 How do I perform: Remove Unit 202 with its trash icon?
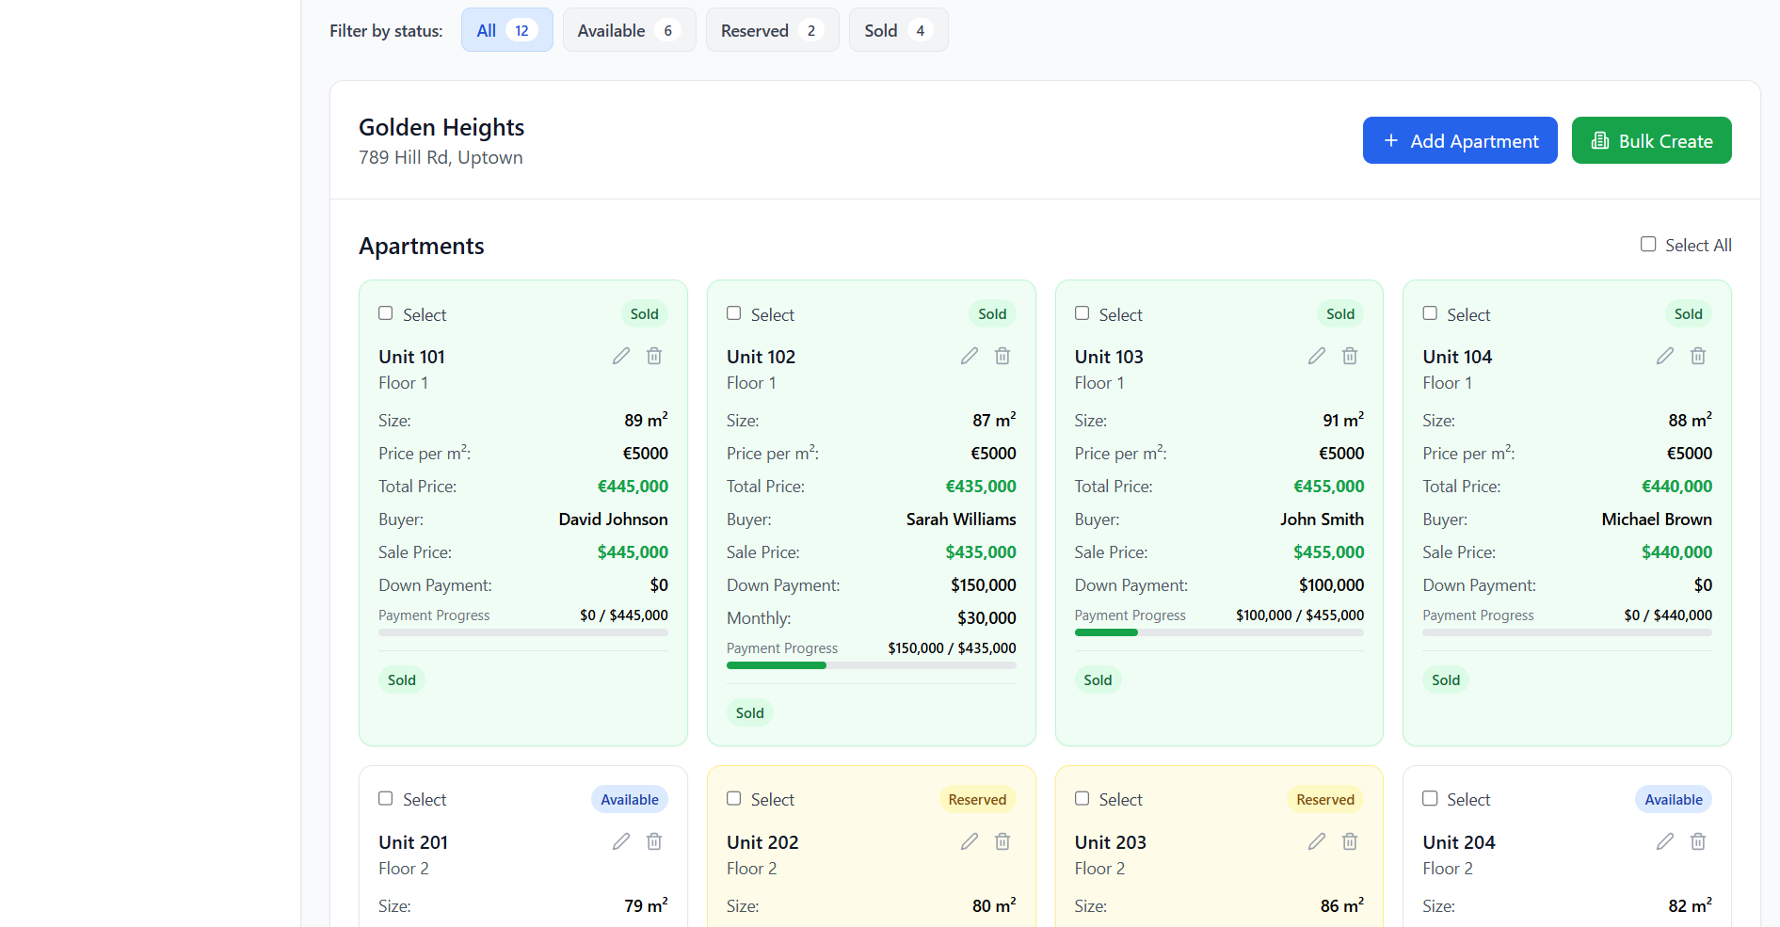pos(1002,841)
